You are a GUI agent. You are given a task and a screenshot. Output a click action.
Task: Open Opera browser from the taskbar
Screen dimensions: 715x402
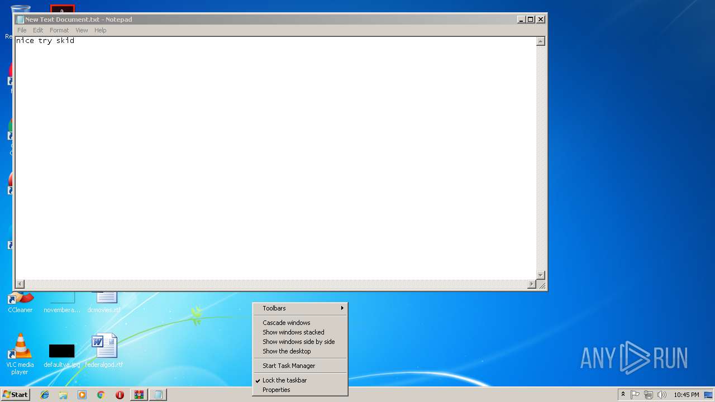point(120,395)
